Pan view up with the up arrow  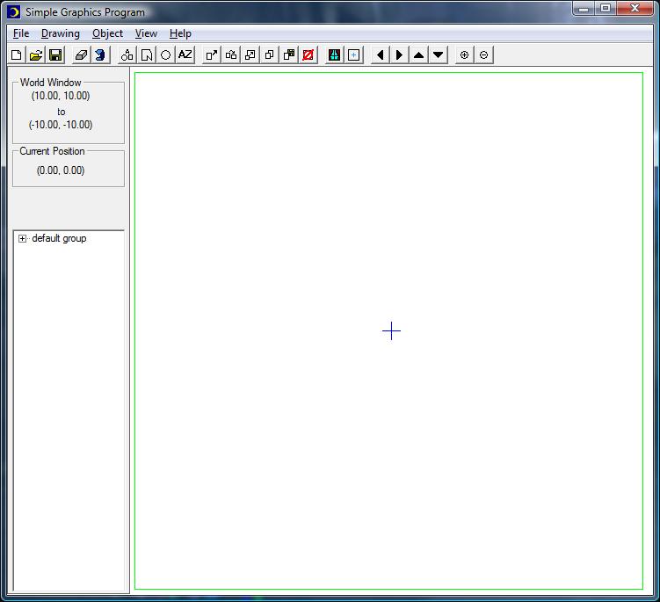[418, 54]
